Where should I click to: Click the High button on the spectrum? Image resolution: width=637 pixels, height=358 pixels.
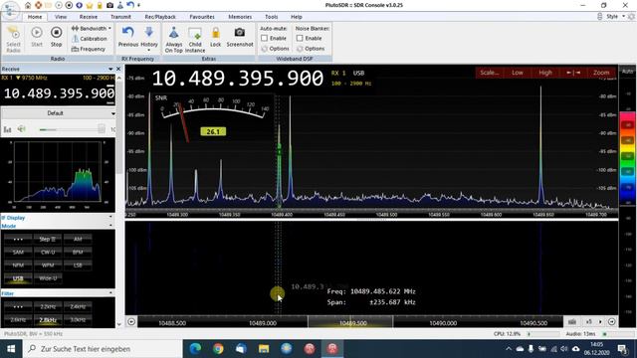tap(545, 73)
